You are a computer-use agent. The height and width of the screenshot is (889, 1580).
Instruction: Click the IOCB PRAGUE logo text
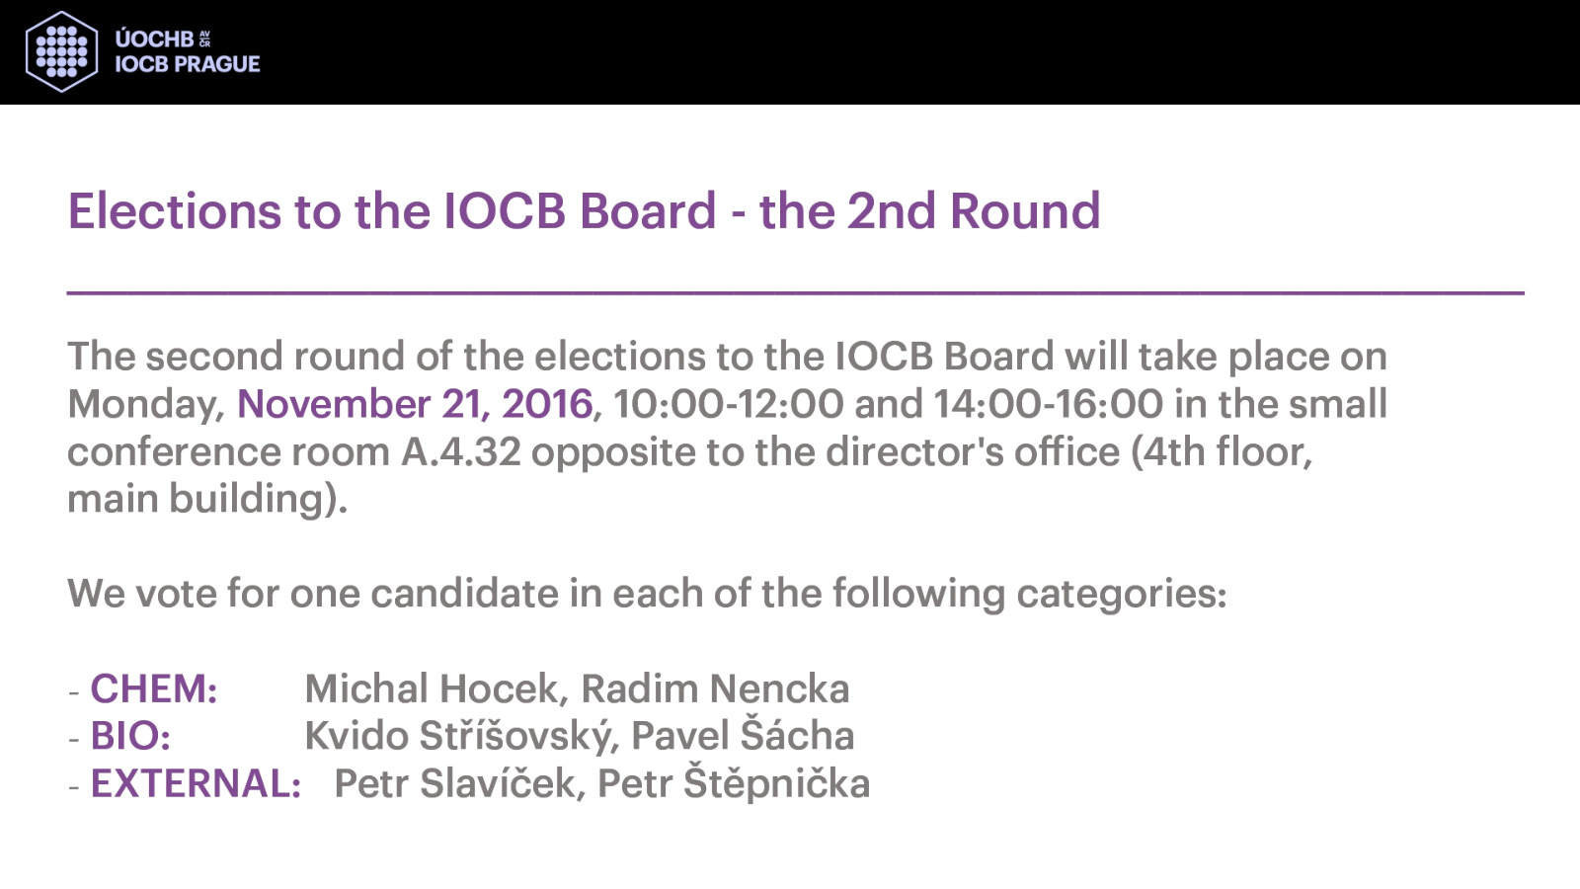coord(188,64)
